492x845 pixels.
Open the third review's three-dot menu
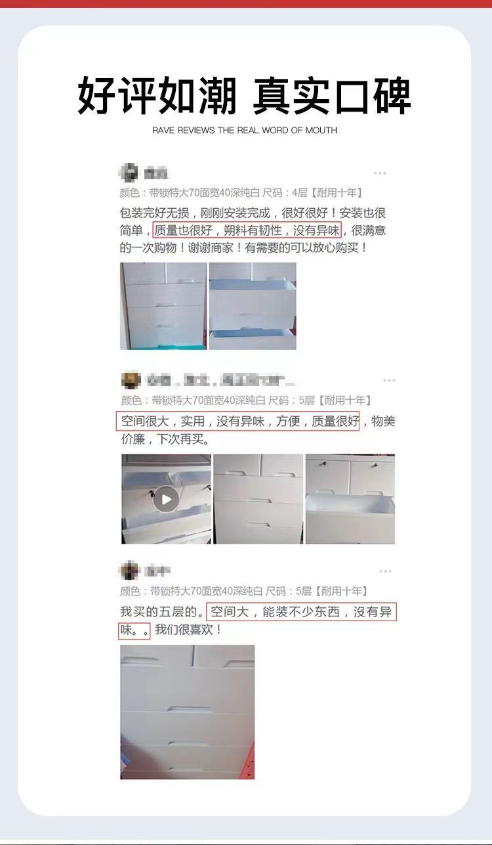pos(385,572)
